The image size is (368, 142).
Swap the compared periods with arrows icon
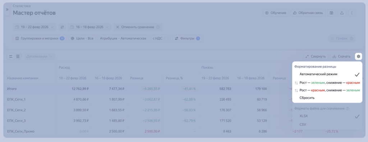click(x=62, y=27)
